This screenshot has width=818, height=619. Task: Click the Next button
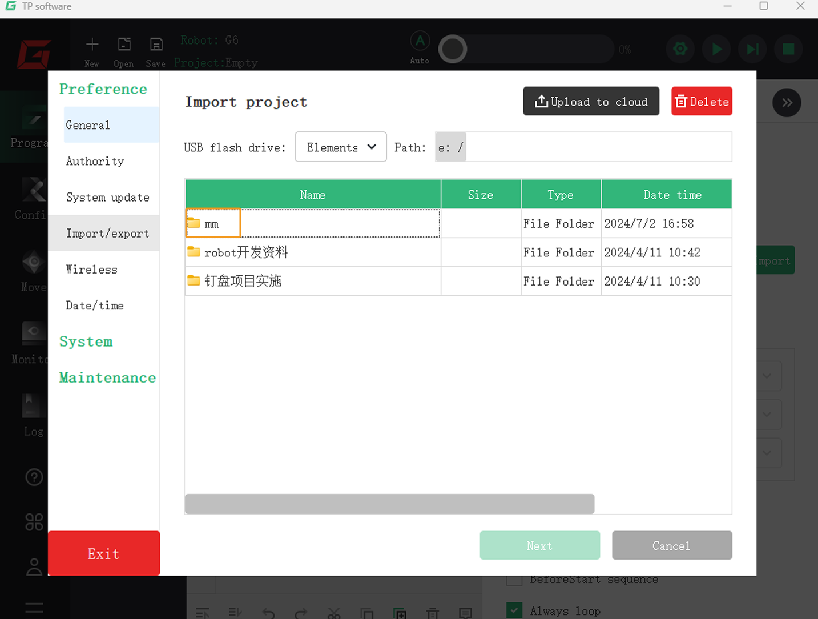click(x=540, y=545)
